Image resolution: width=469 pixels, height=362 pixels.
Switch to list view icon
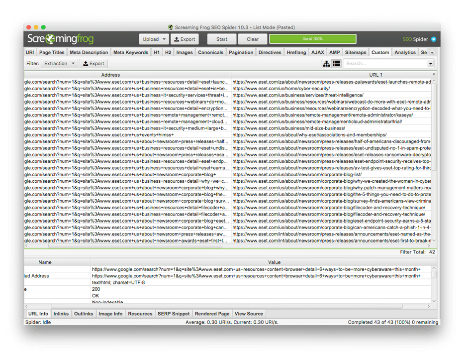pos(337,63)
